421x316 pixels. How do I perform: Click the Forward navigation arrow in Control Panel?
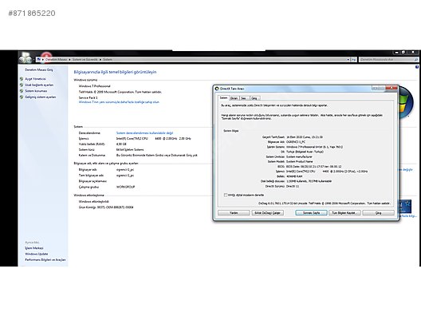(29, 60)
